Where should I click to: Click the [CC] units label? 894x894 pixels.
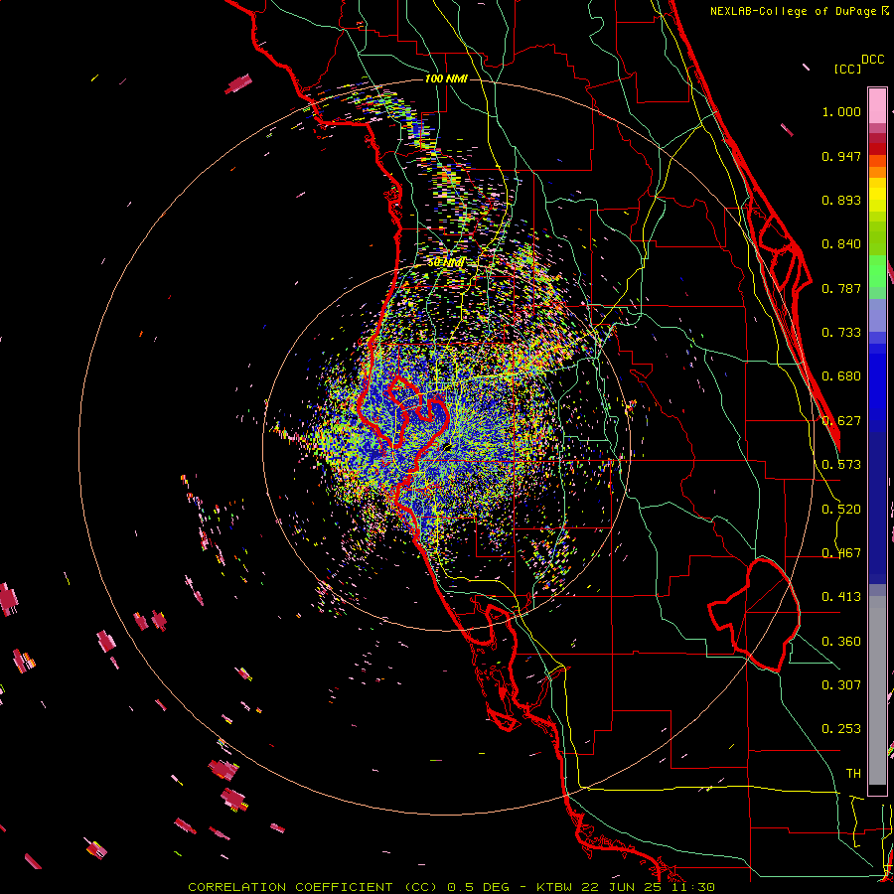pos(847,69)
